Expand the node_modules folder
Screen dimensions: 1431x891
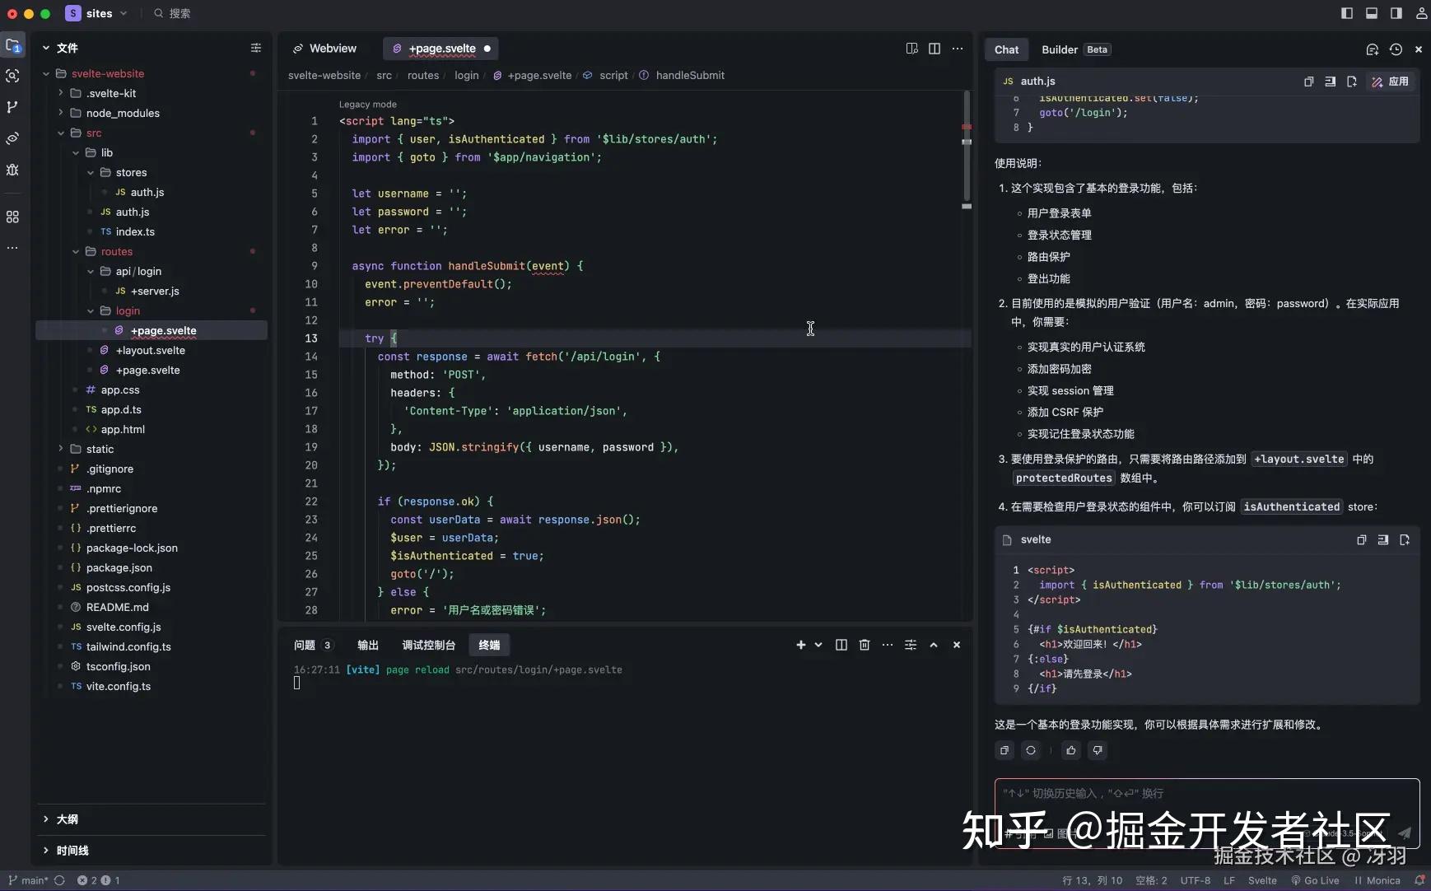click(x=62, y=113)
